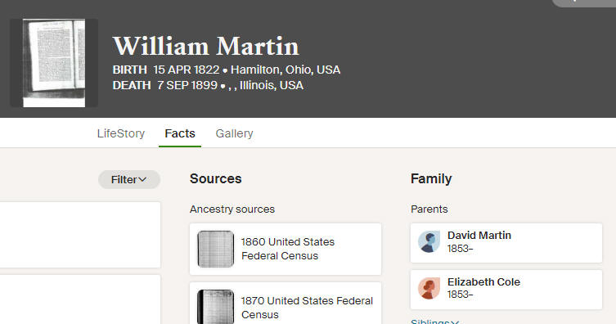Select the Facts tab
This screenshot has width=616, height=324.
coord(180,133)
